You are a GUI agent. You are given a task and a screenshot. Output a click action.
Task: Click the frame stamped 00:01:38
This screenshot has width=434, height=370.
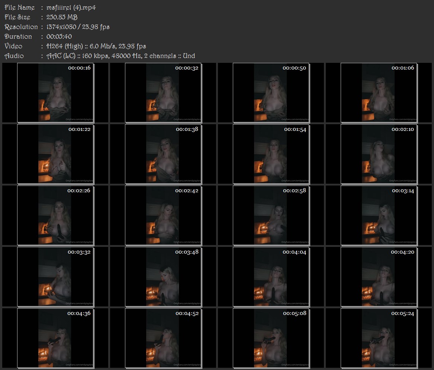point(163,154)
